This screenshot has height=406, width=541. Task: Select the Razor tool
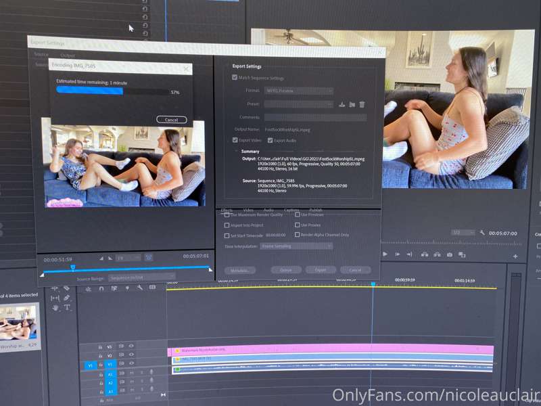[x=66, y=288]
